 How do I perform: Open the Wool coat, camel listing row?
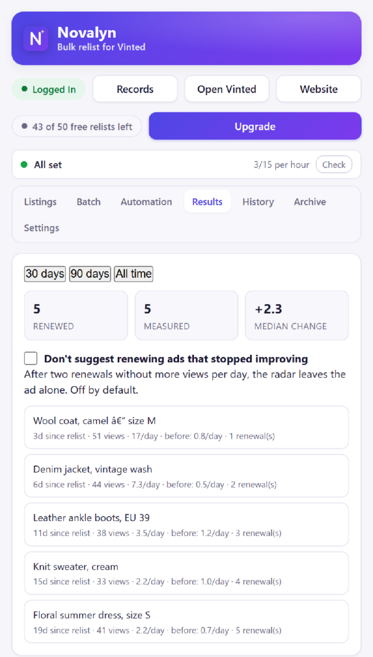point(186,427)
